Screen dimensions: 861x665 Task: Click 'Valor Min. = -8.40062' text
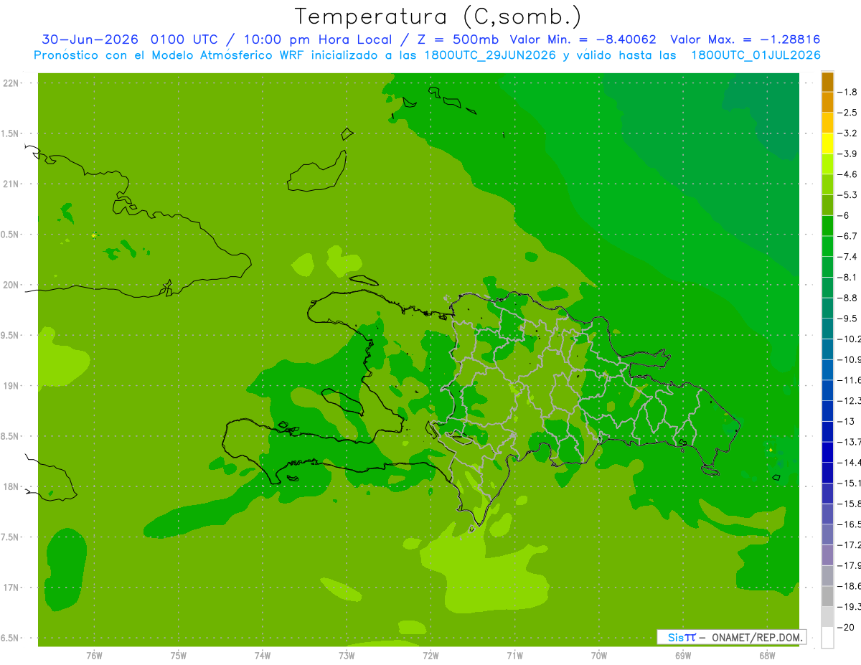[x=583, y=39]
